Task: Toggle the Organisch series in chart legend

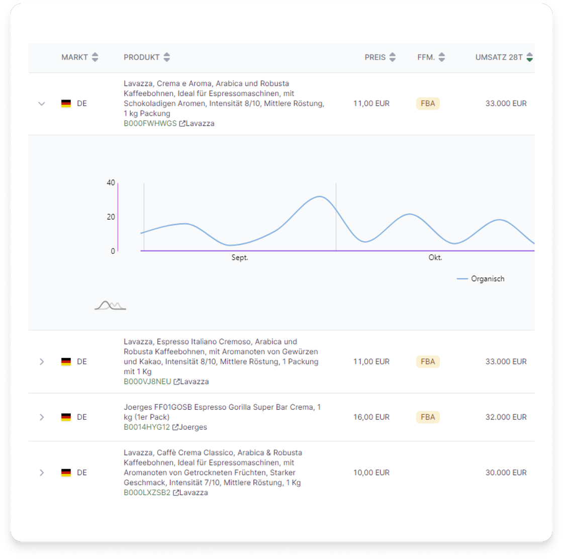Action: pos(481,279)
